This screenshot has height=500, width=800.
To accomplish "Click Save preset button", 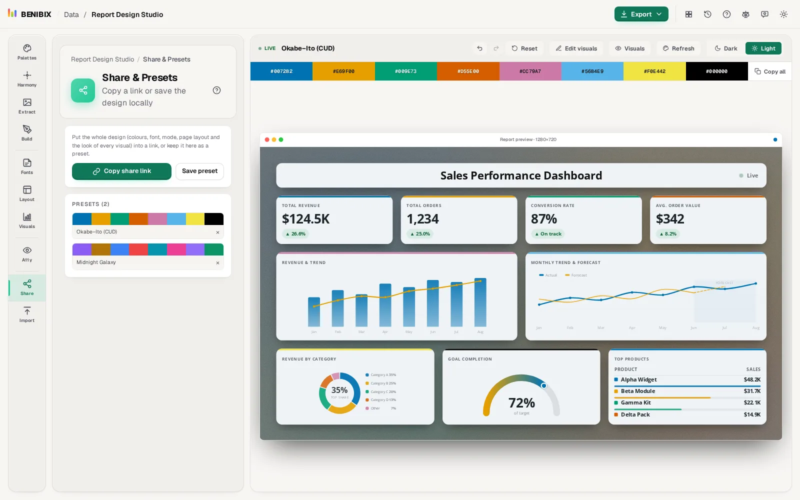I will 199,171.
